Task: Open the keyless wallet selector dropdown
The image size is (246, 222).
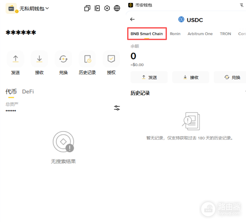Action: point(34,8)
